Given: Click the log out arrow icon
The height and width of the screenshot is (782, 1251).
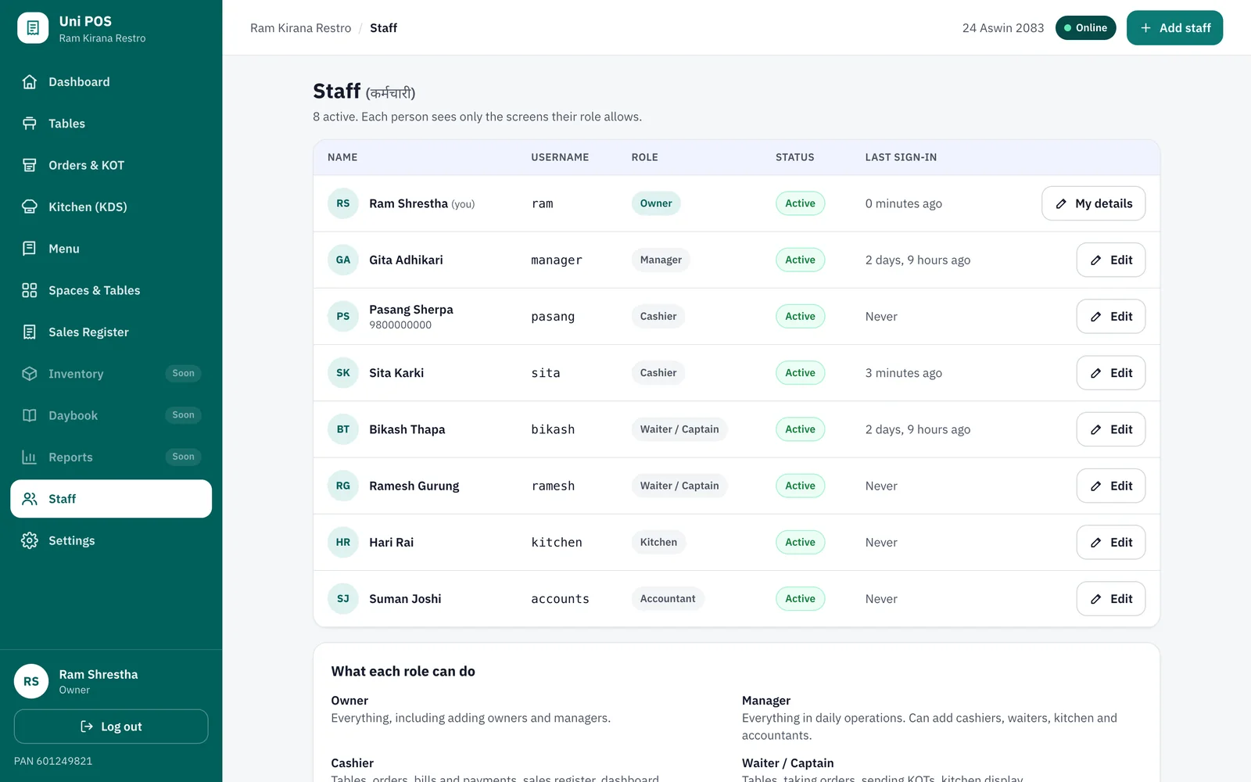Looking at the screenshot, I should pos(87,726).
